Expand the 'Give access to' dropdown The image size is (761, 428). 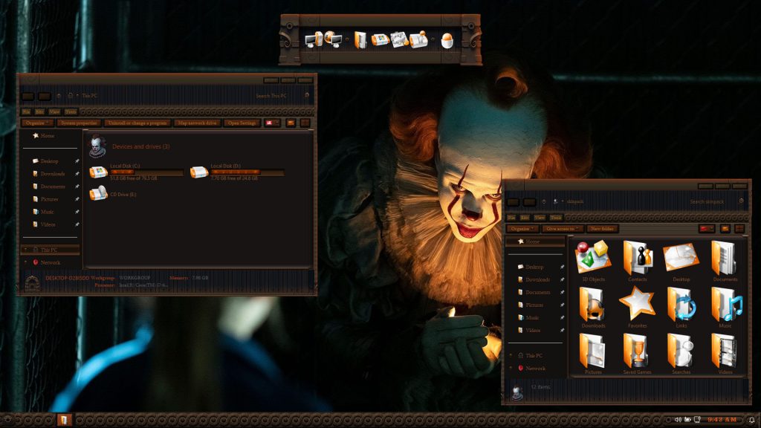(x=562, y=229)
